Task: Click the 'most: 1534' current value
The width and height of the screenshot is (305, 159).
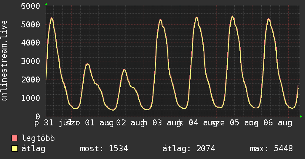Action: click(104, 149)
